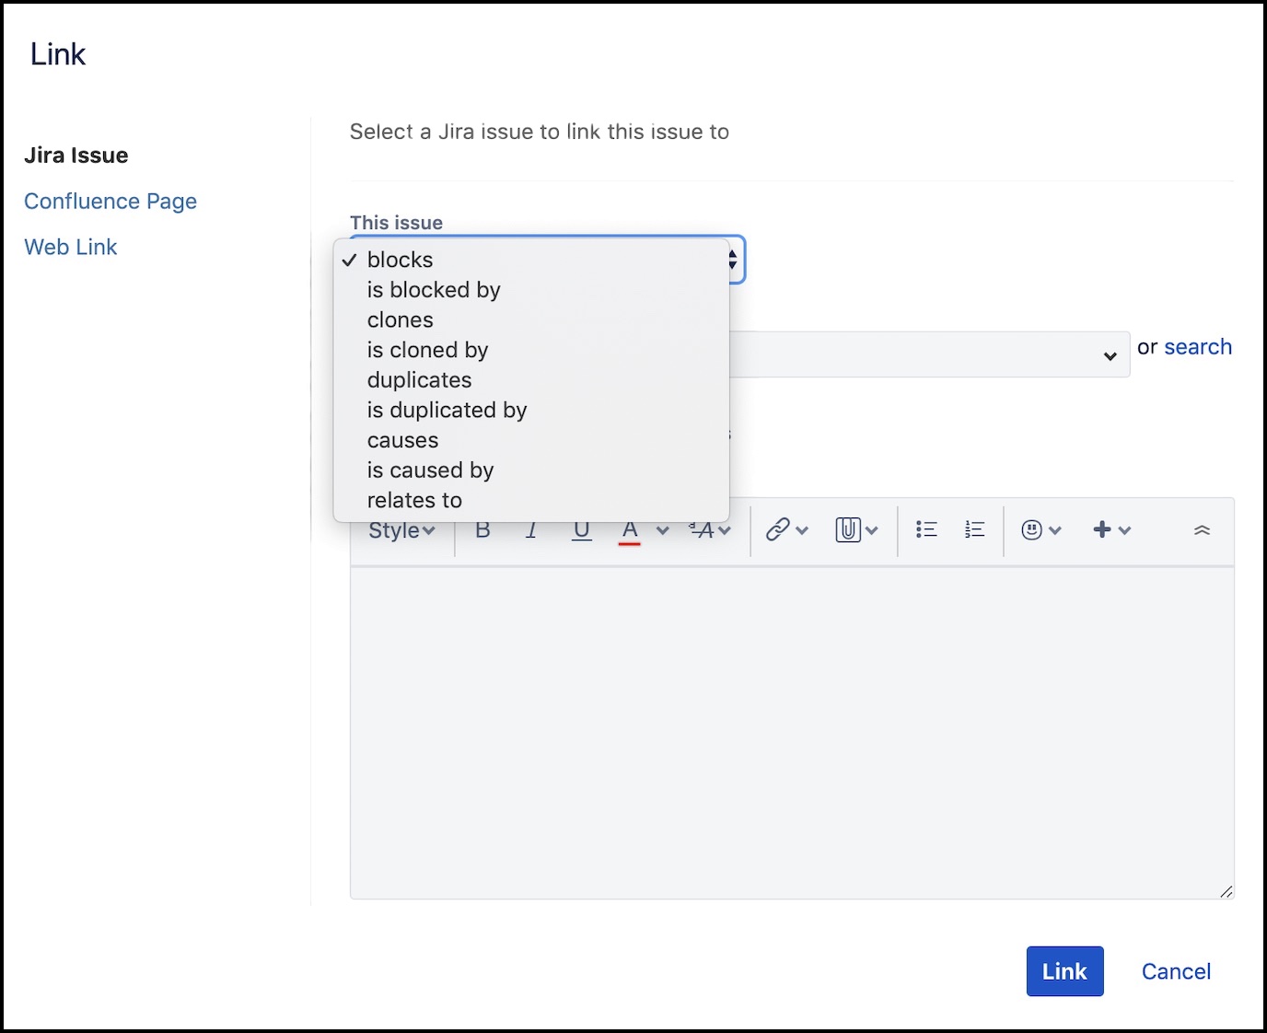Attach a file with the paperclip icon
The width and height of the screenshot is (1267, 1033).
848,529
